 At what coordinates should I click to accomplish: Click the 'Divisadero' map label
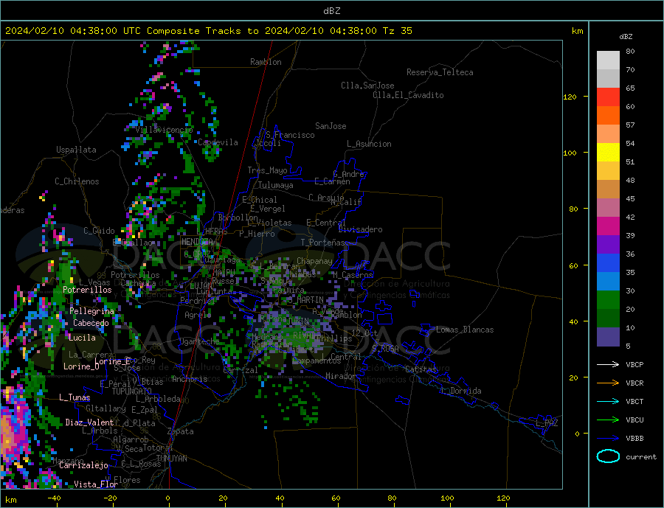pyautogui.click(x=360, y=229)
